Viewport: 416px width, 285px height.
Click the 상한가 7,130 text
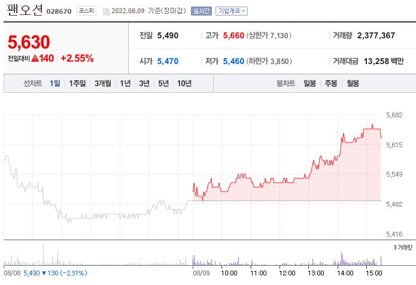click(269, 35)
